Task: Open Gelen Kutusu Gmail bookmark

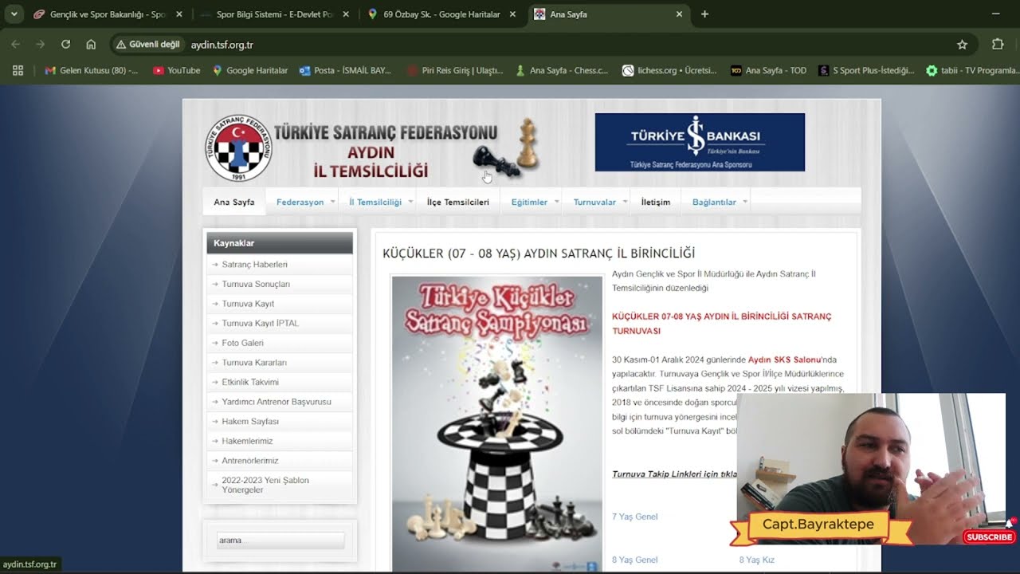Action: pos(92,70)
